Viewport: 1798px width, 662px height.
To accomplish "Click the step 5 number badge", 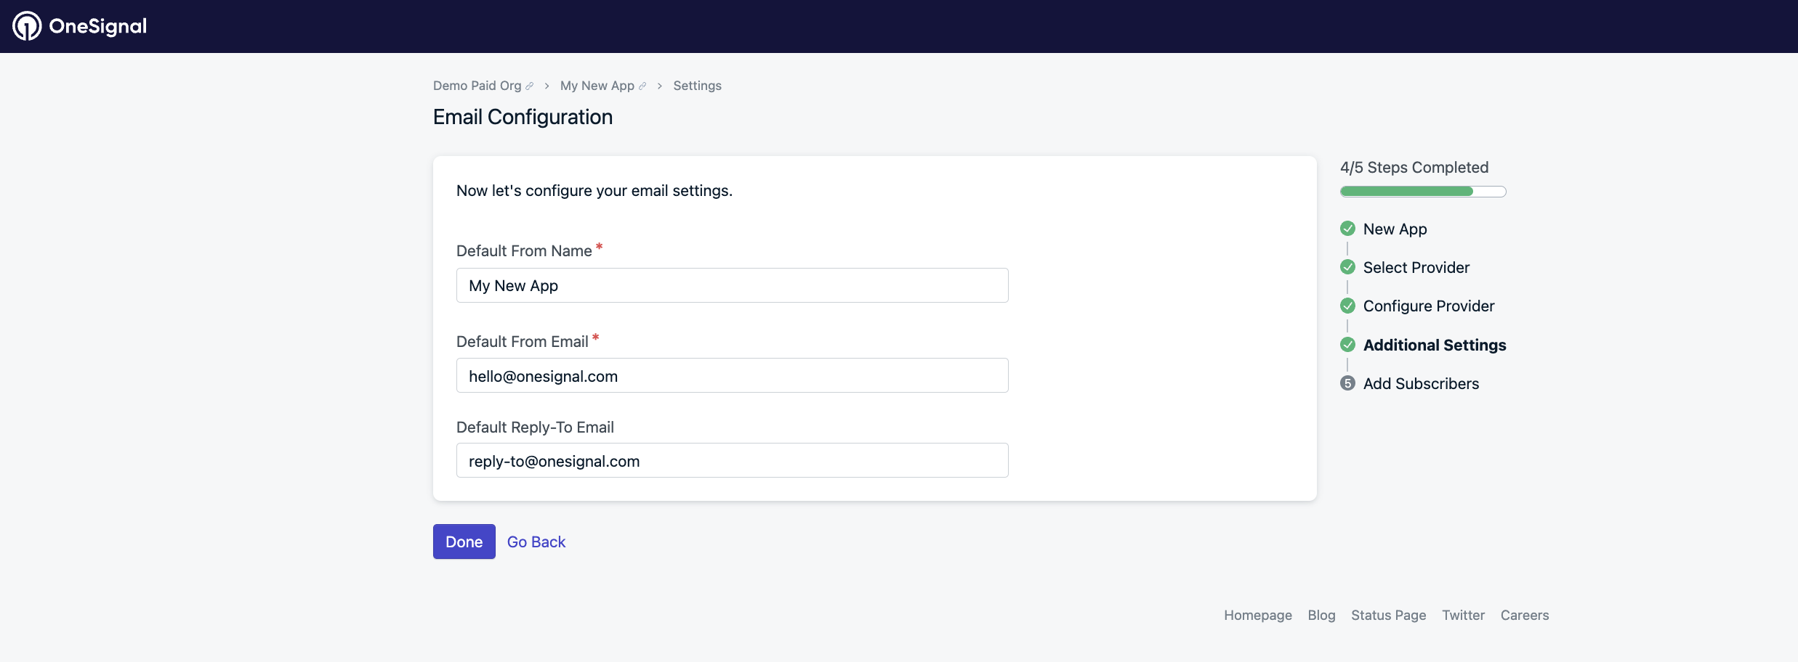I will tap(1347, 383).
